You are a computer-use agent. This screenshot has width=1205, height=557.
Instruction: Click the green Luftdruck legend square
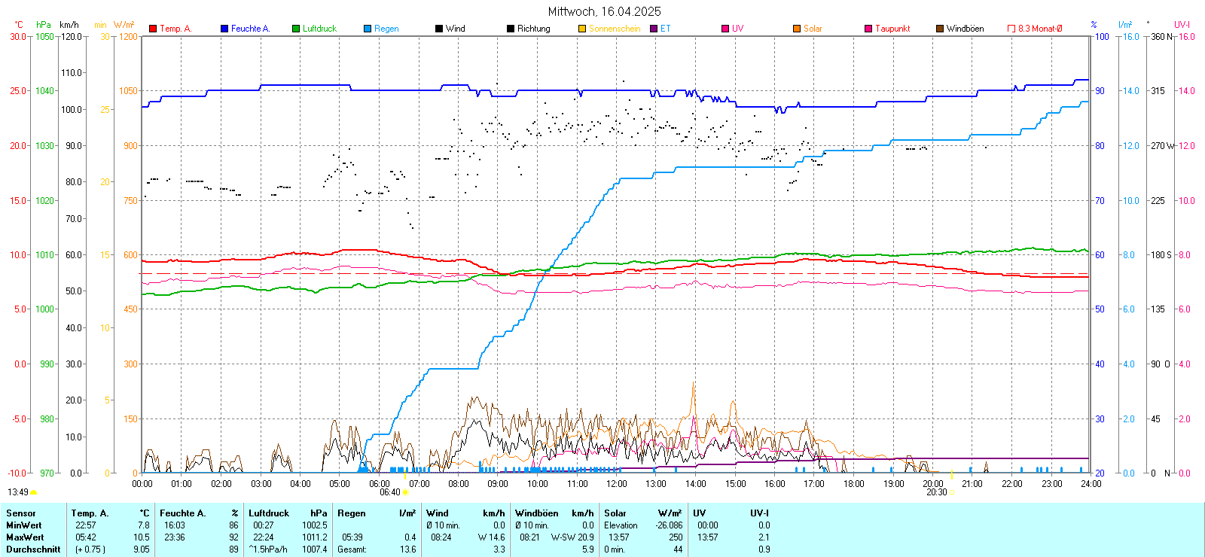[x=296, y=29]
